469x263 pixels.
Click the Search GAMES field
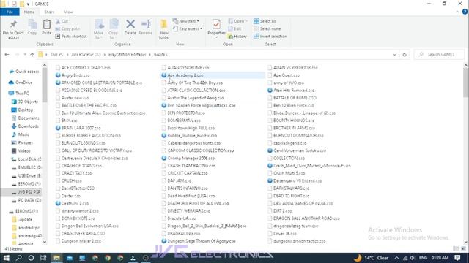(x=440, y=55)
